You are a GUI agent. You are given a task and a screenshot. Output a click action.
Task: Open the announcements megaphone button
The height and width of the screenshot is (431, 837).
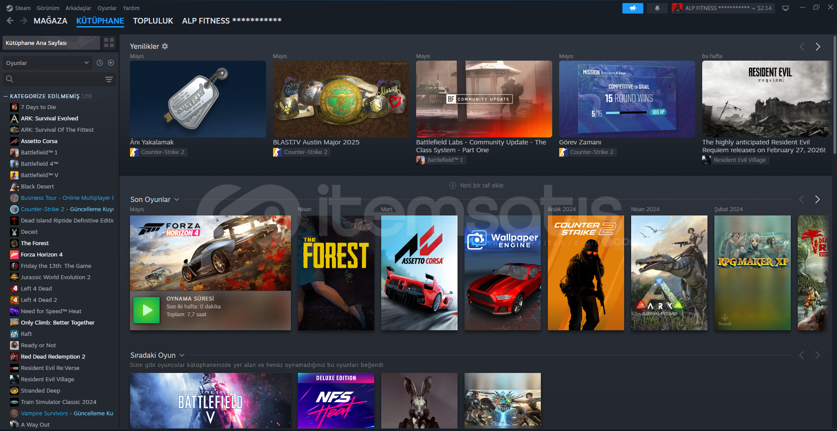click(632, 8)
